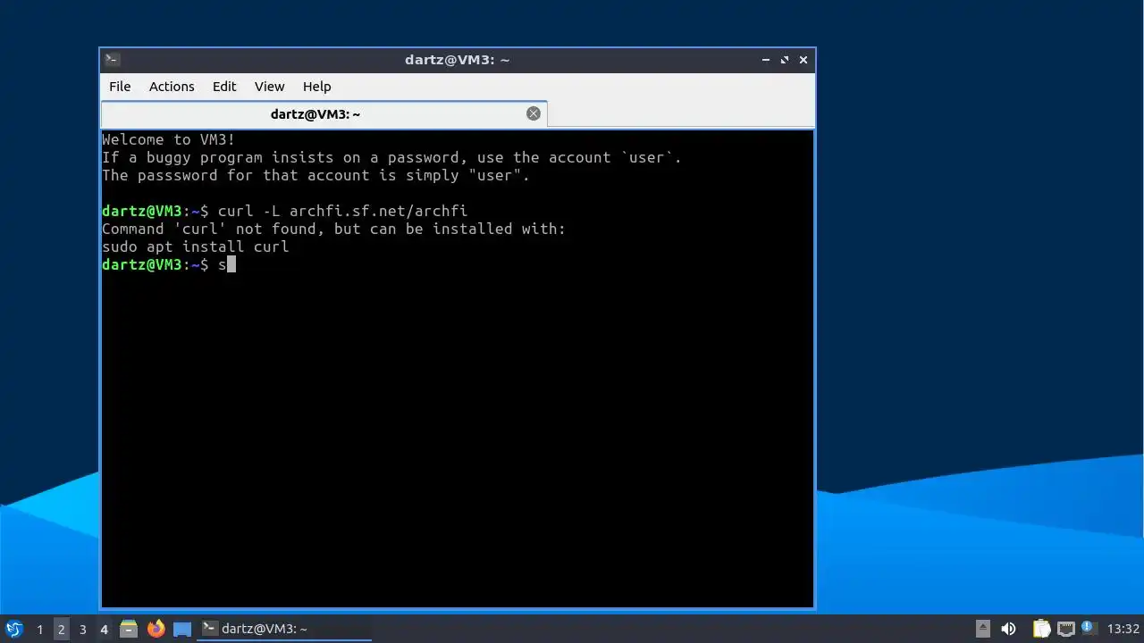Switch to workspace 3
Viewport: 1144px width, 643px height.
point(82,630)
